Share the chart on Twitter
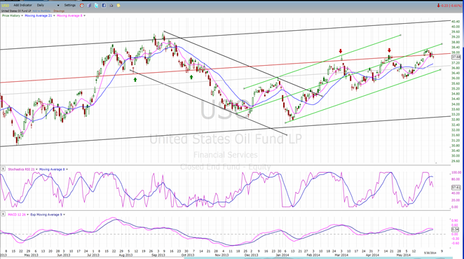Image resolution: width=464 pixels, height=259 pixels. point(97,6)
